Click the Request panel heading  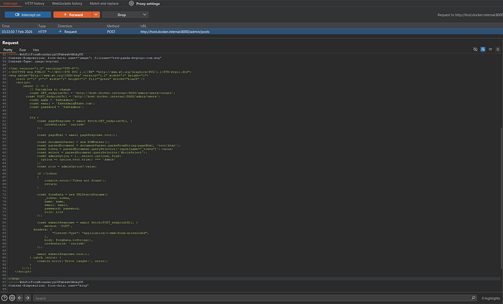(x=10, y=42)
